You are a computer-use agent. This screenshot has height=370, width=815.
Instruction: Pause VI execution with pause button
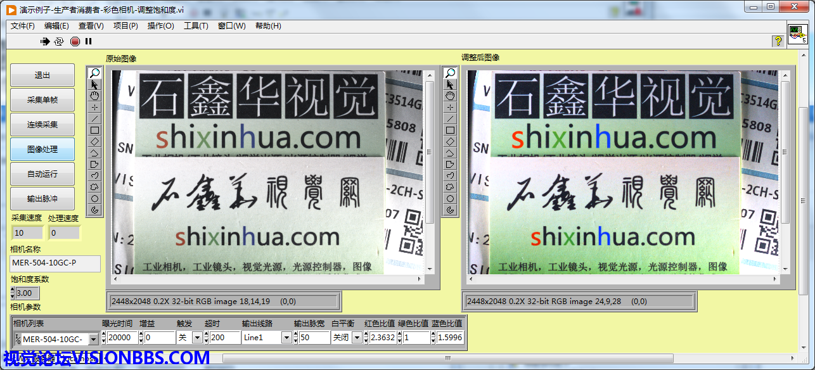click(89, 41)
